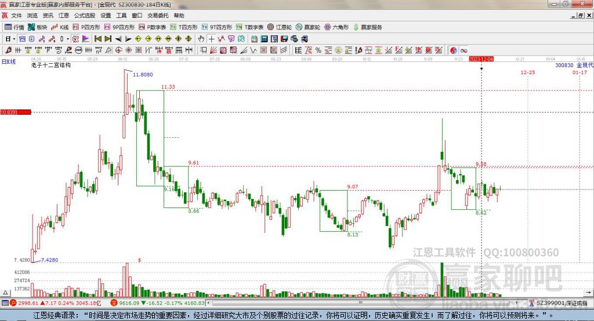The image size is (594, 321).
Task: Click the pink flag icon
Action: click(86, 39)
